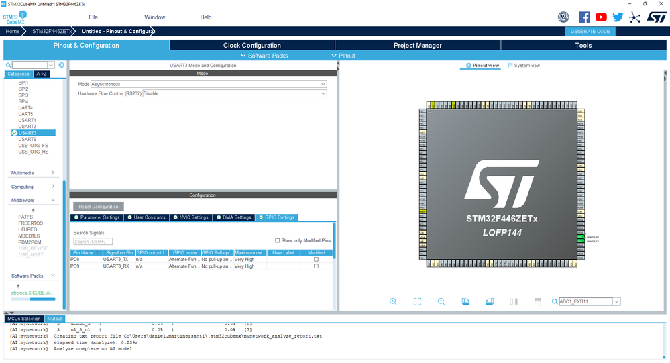Screen dimensions: 670x363
Task: Click the STM32F446ZETx breadcrumb
Action: point(52,32)
